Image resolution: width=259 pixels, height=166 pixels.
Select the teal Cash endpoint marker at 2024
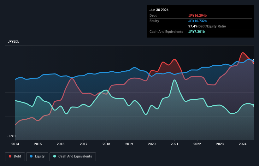(x=254, y=105)
